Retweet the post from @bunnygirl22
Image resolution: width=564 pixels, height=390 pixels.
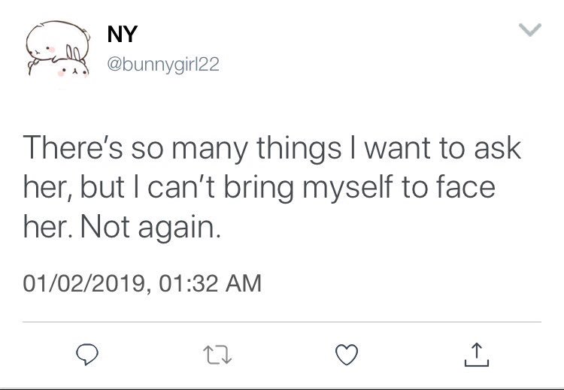[x=214, y=352]
